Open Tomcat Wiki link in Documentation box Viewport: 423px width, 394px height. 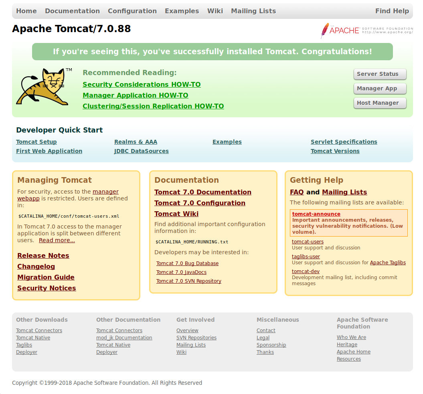[176, 214]
